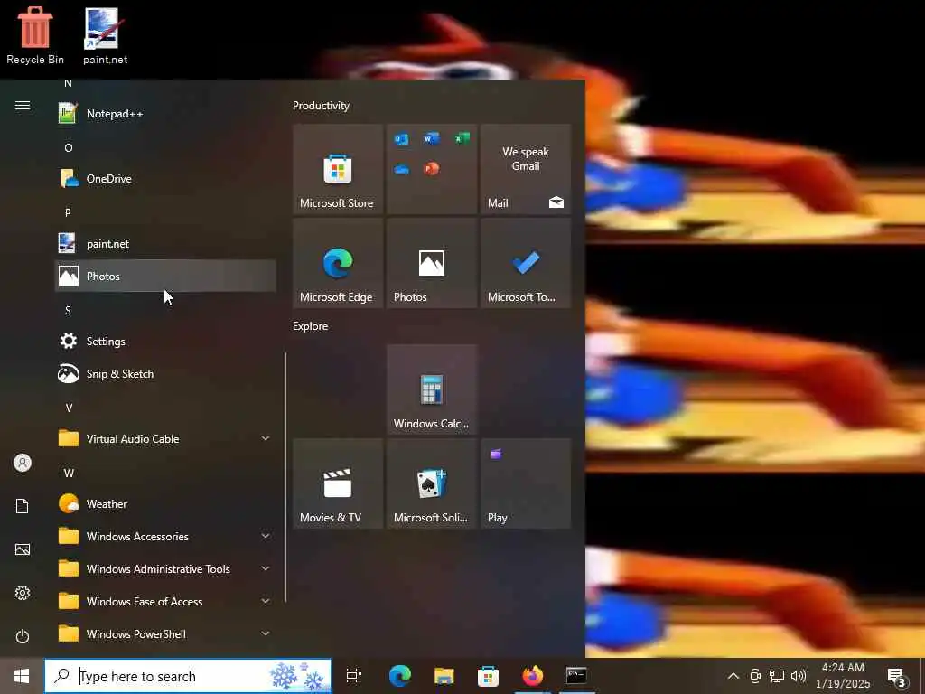Open the Meet Now tray icon
925x694 pixels.
[755, 676]
